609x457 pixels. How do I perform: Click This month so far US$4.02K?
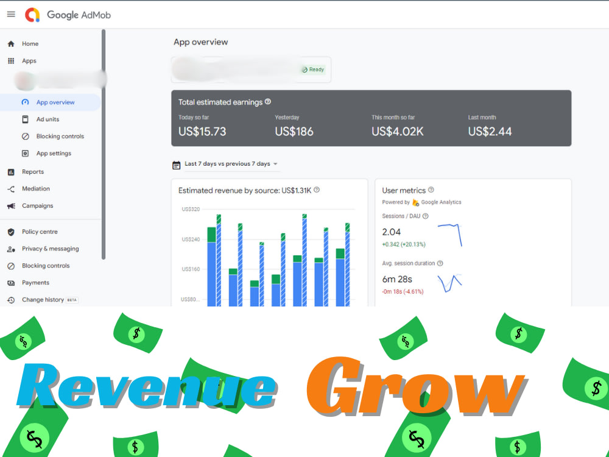pyautogui.click(x=397, y=132)
